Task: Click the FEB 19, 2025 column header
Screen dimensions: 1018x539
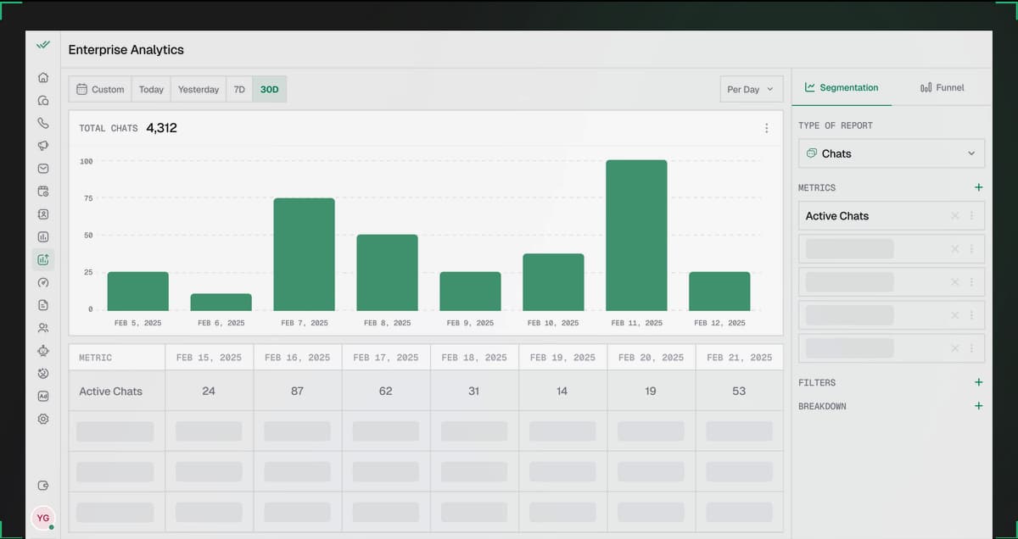Action: [x=562, y=358]
